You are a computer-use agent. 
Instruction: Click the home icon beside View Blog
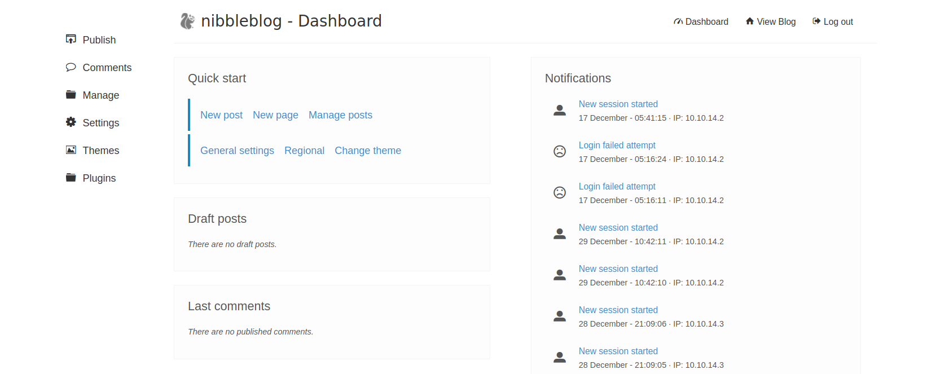[x=750, y=21]
